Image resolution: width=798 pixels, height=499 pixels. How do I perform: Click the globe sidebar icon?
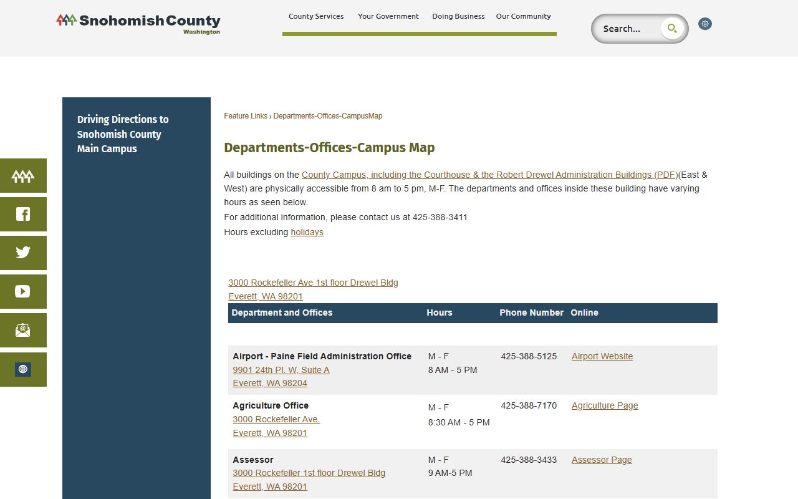click(x=23, y=369)
